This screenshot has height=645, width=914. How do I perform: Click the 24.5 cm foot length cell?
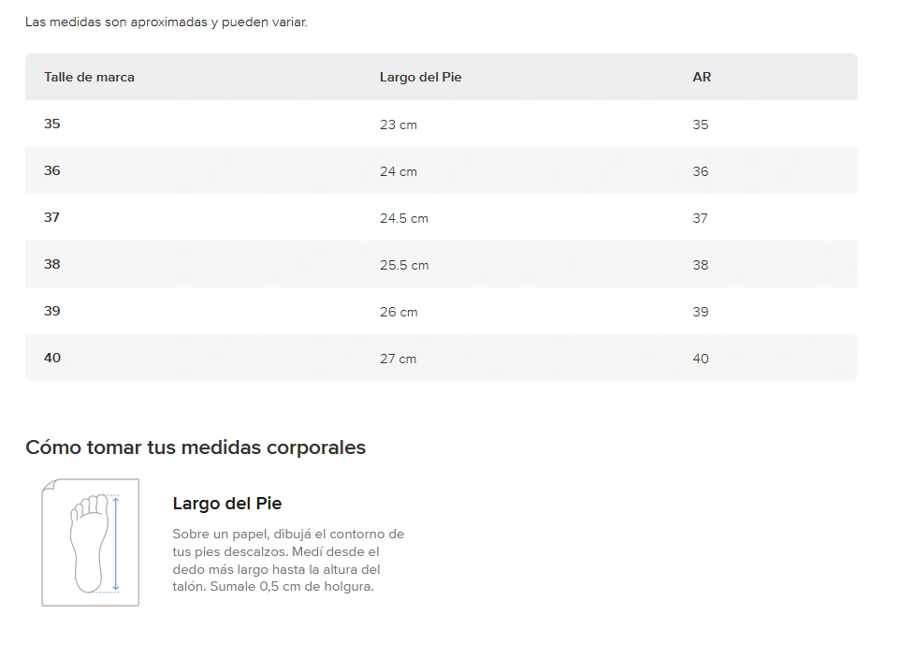[x=404, y=218]
